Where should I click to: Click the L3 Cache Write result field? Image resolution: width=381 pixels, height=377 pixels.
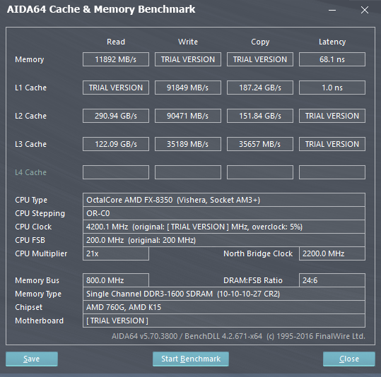pyautogui.click(x=188, y=144)
